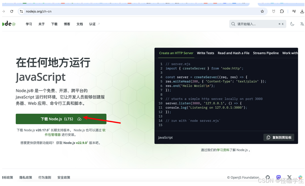Open the 学习 menu item
305x186 pixels.
tap(29, 24)
